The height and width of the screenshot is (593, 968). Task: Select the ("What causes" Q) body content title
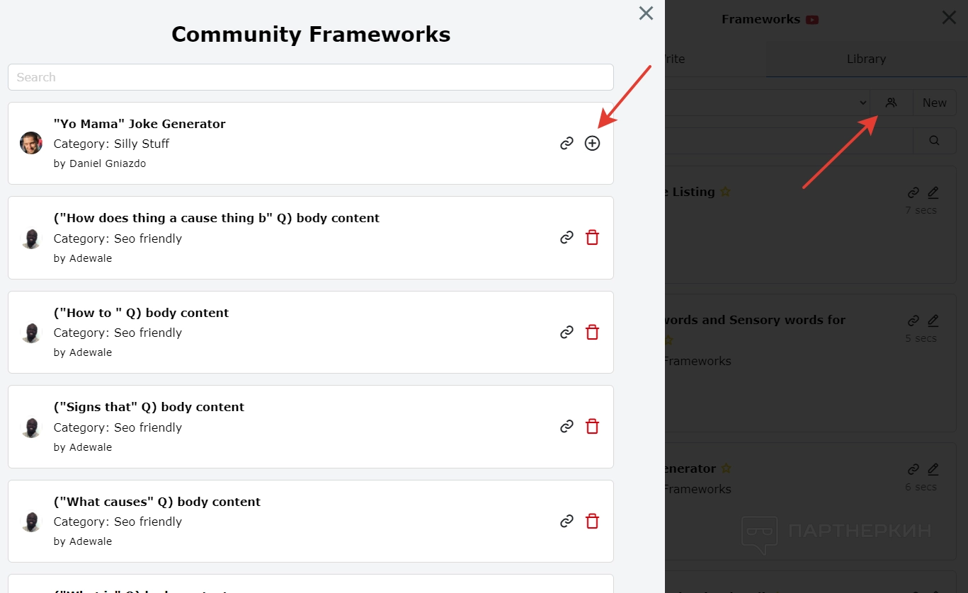tap(157, 502)
